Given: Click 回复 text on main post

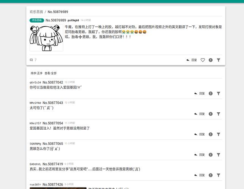Looking at the screenshot, I should (194, 60).
